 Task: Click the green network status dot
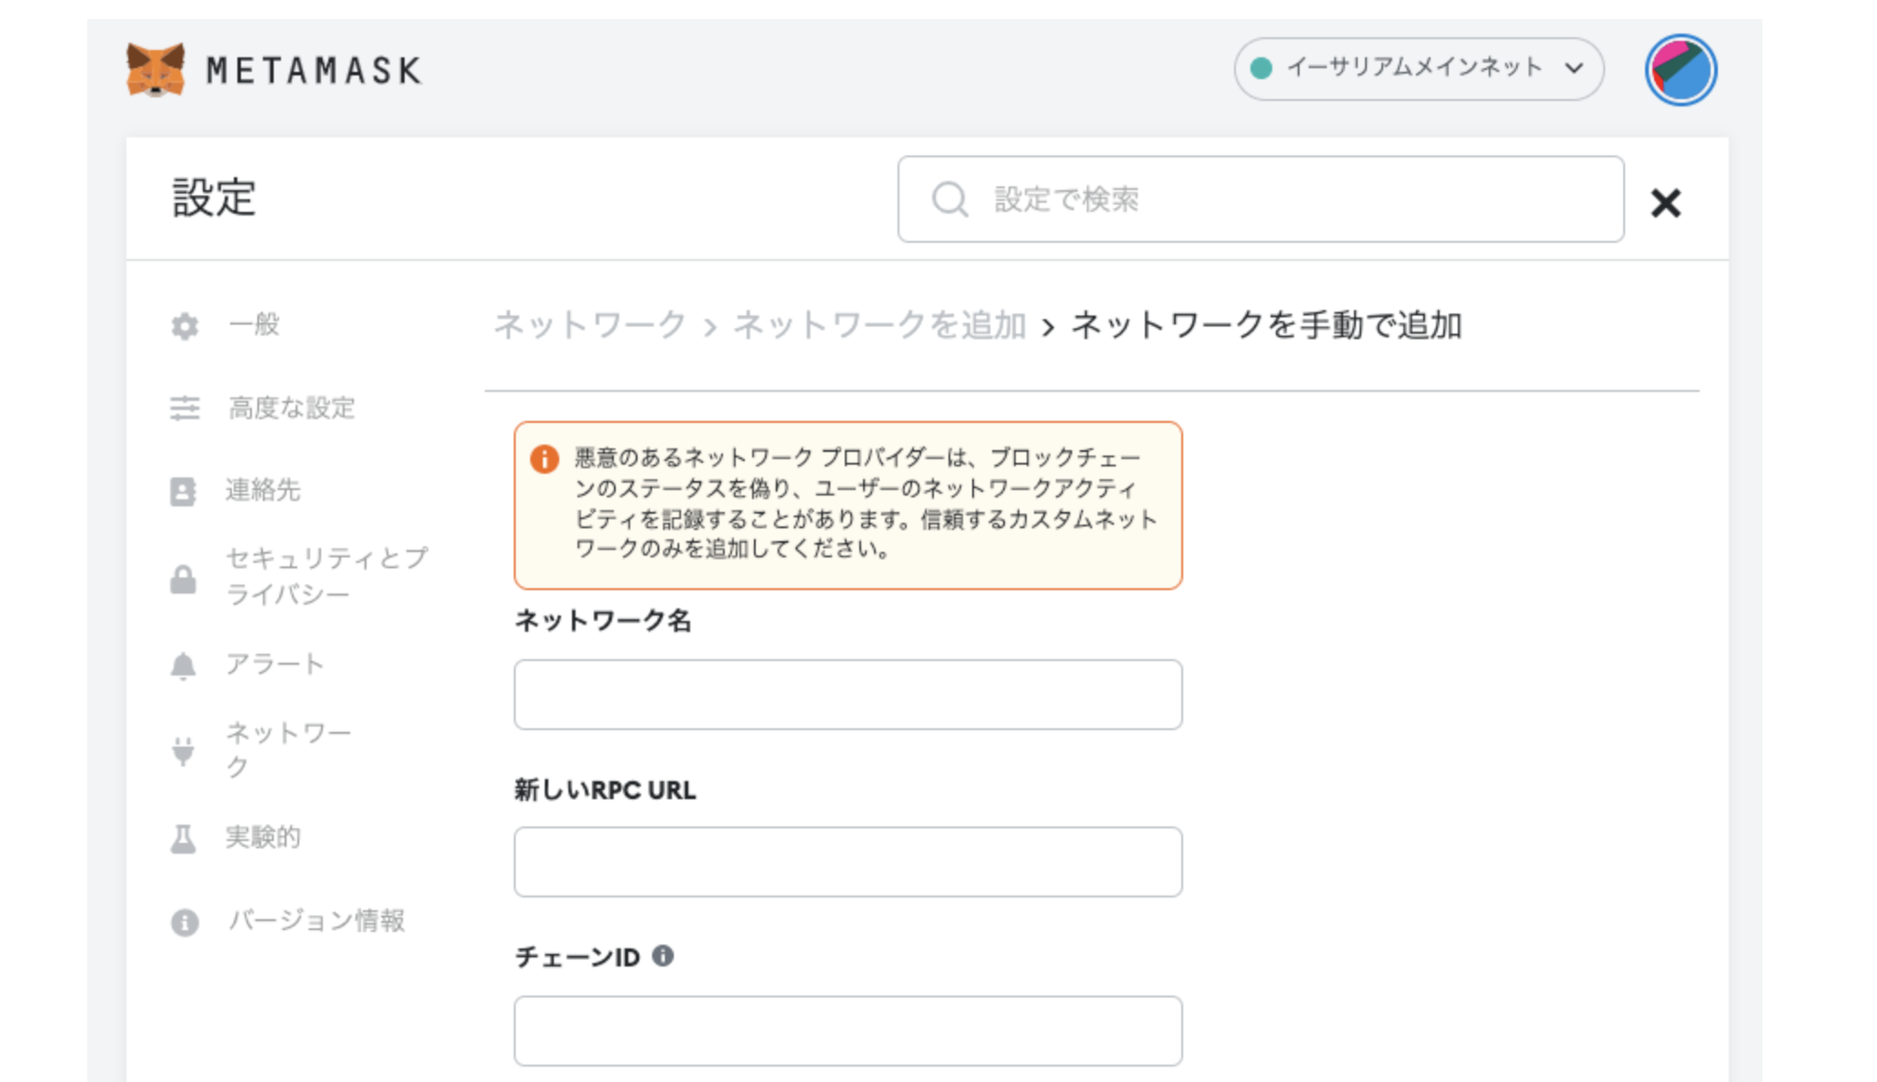coord(1260,68)
